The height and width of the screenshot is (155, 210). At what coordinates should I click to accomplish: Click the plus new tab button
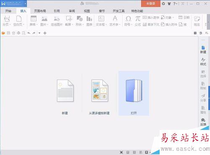[45, 33]
